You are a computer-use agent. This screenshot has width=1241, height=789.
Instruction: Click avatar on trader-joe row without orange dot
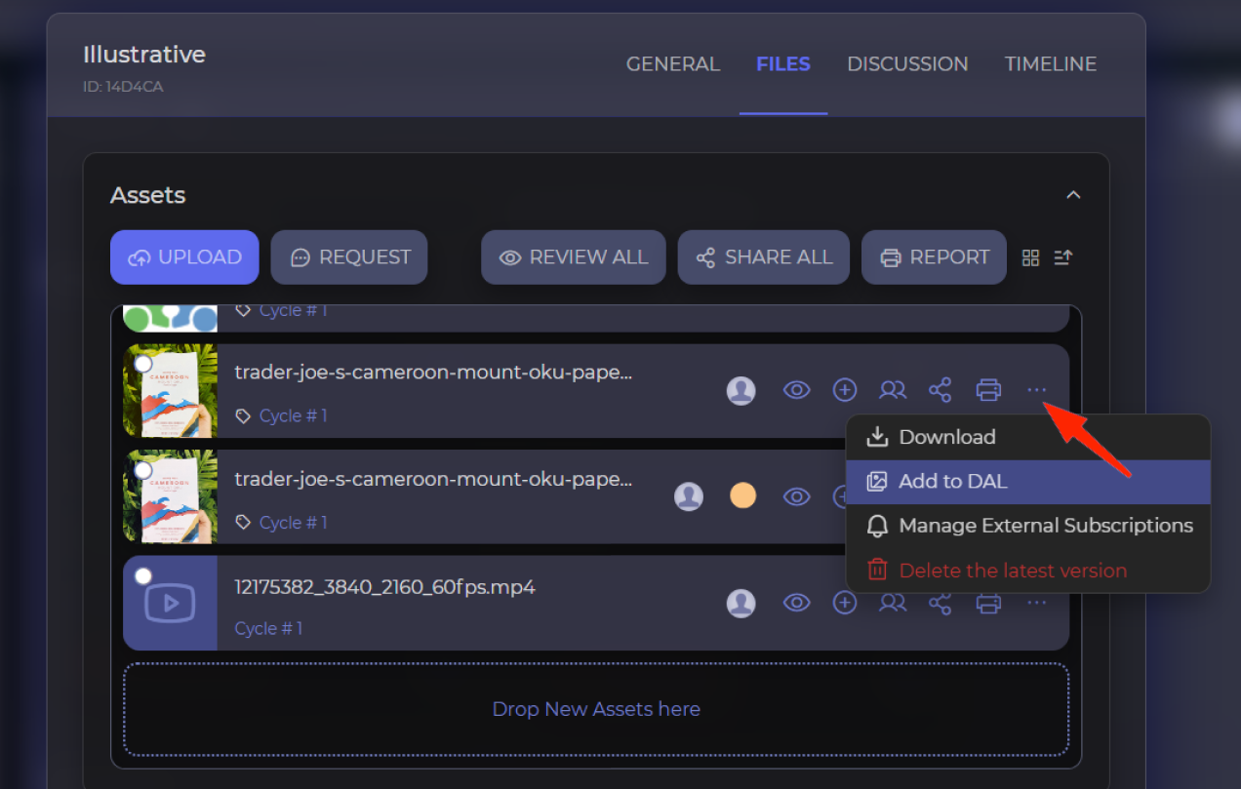click(741, 391)
